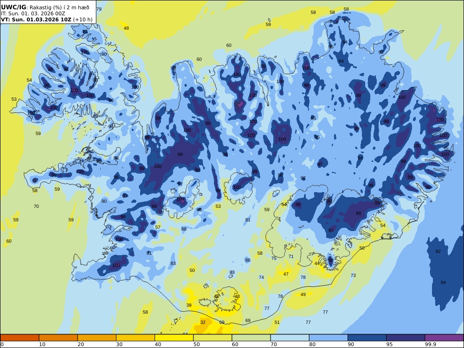Click the humidity value '79' on the map
This screenshot has width=464, height=348.
click(x=99, y=9)
